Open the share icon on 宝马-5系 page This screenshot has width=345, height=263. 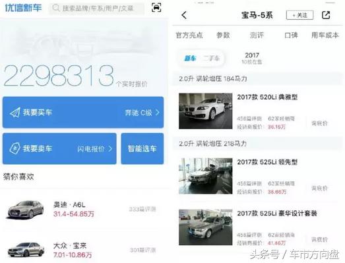point(326,15)
